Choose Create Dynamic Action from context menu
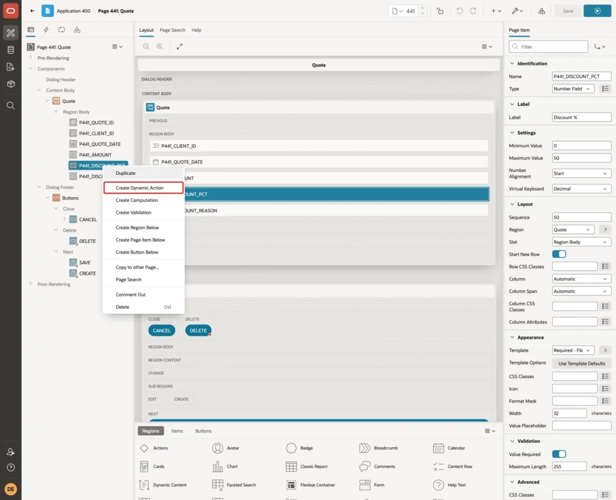Image resolution: width=616 pixels, height=500 pixels. [143, 188]
